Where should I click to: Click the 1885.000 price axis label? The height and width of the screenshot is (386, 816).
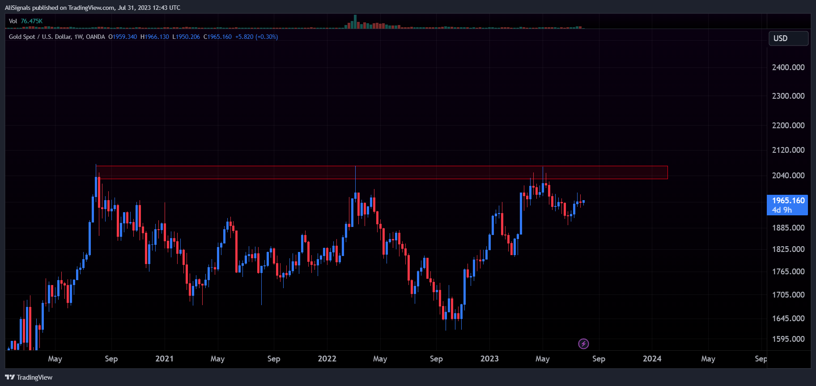[x=788, y=228]
